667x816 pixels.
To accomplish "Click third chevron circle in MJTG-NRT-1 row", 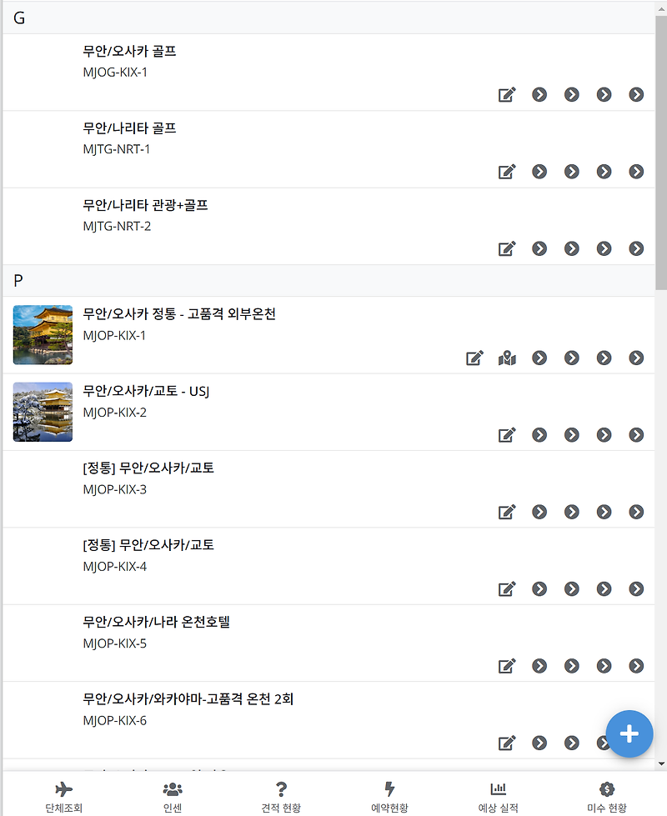I will point(604,172).
